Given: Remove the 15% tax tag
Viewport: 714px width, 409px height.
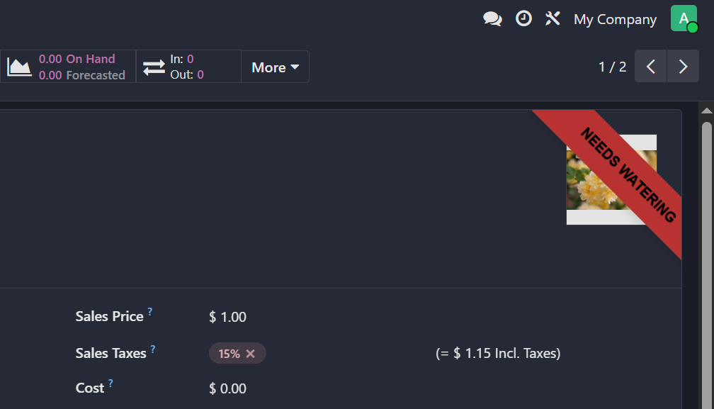Looking at the screenshot, I should click(x=250, y=354).
